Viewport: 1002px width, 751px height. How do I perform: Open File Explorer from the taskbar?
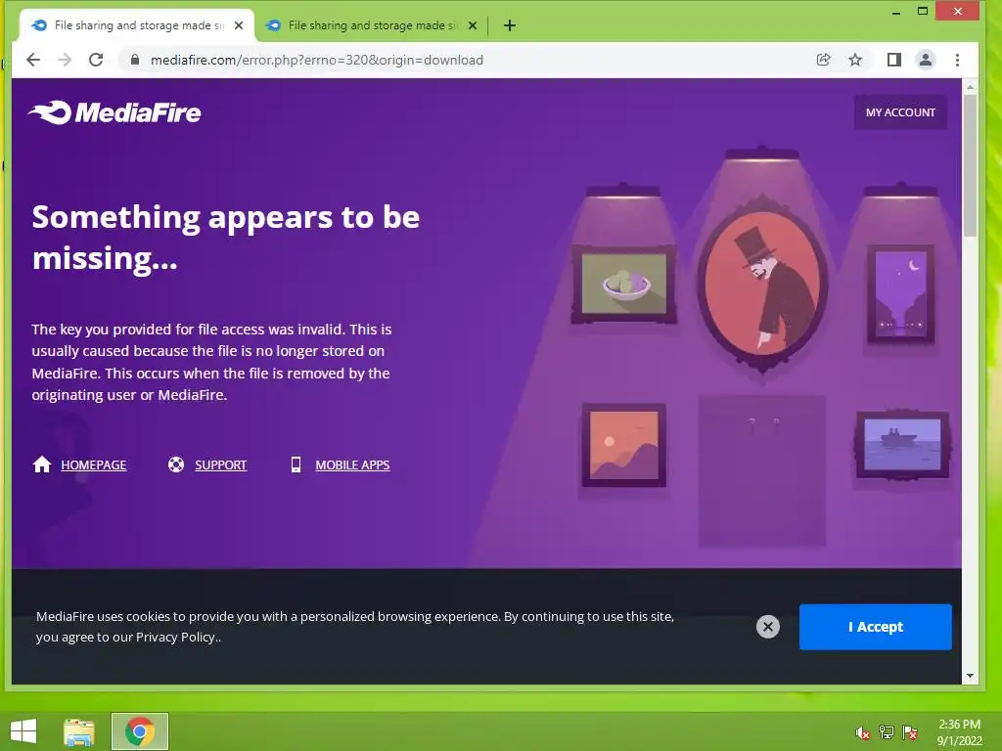pos(79,731)
